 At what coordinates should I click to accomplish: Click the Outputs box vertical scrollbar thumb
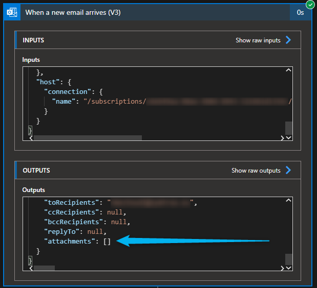(289, 259)
